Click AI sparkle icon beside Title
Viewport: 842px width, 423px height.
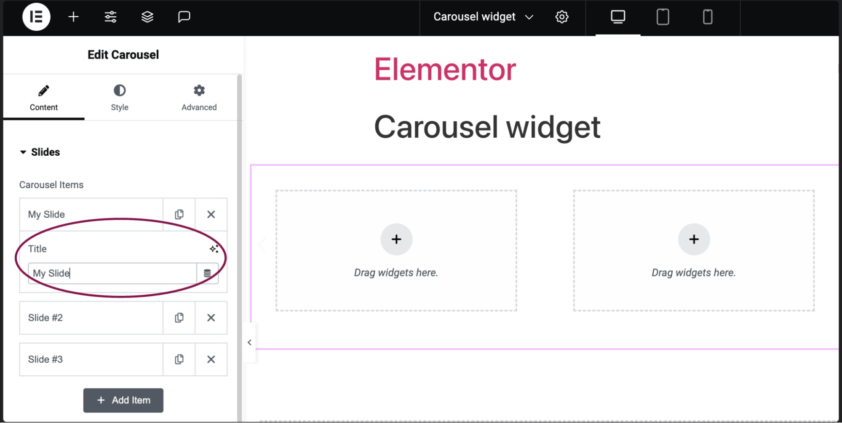tap(214, 249)
